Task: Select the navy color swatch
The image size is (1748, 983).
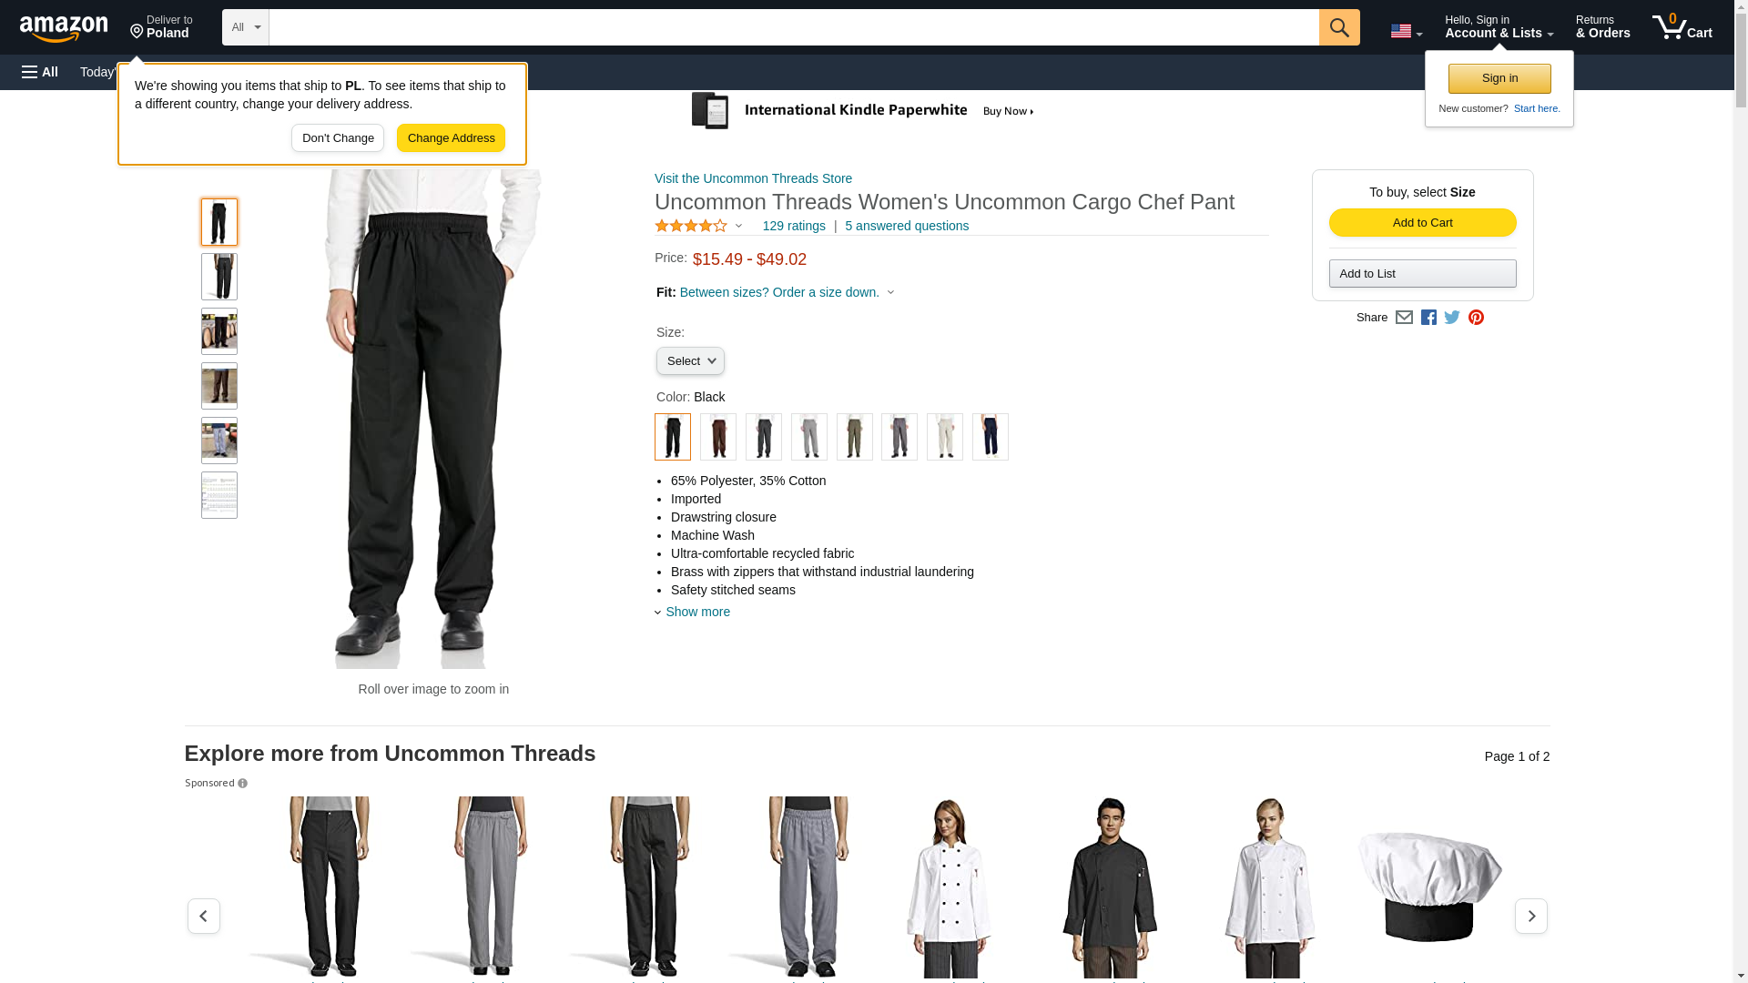Action: [991, 437]
